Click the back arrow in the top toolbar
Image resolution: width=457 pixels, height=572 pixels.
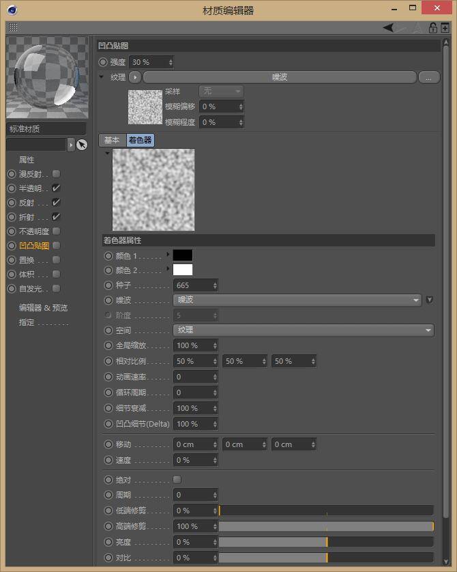(388, 27)
